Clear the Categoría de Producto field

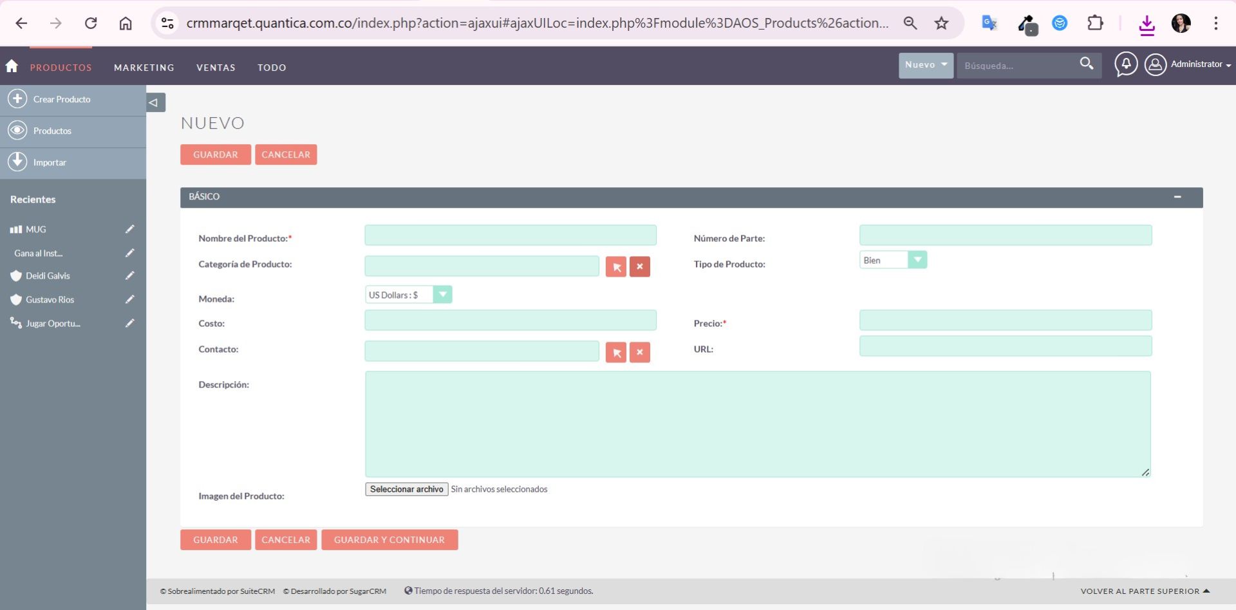point(640,267)
